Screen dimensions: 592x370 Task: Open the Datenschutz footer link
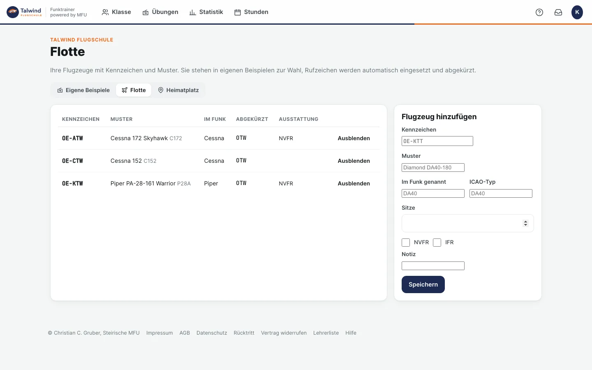(x=212, y=333)
